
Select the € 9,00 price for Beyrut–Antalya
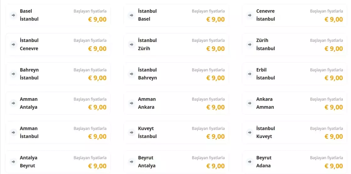tap(215, 166)
